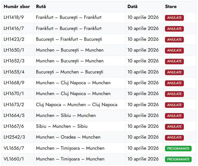Screen dimensions: 198x166
Task: Click the "Stare" column header
Action: (x=171, y=6)
